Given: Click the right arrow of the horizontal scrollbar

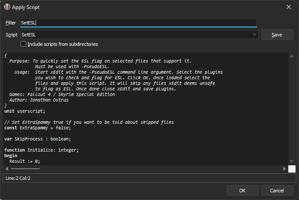Looking at the screenshot, I should (284, 169).
